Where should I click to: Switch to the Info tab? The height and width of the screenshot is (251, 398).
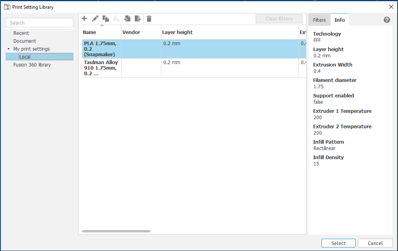(340, 20)
